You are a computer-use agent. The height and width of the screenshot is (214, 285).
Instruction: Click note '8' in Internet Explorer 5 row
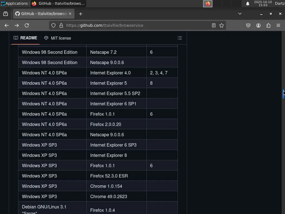(162, 83)
